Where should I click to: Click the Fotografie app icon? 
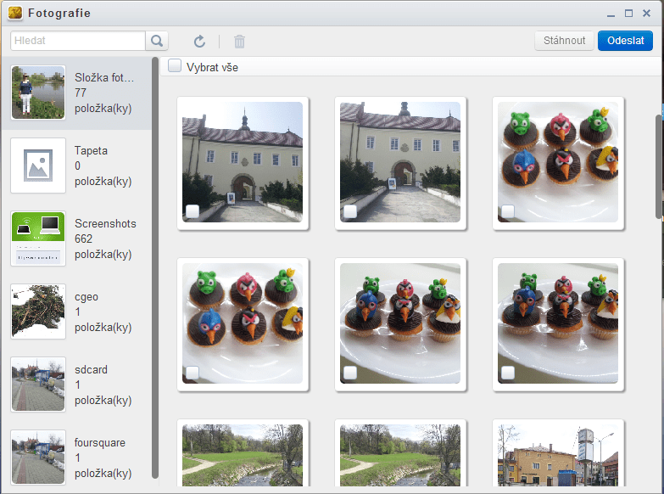coord(15,13)
